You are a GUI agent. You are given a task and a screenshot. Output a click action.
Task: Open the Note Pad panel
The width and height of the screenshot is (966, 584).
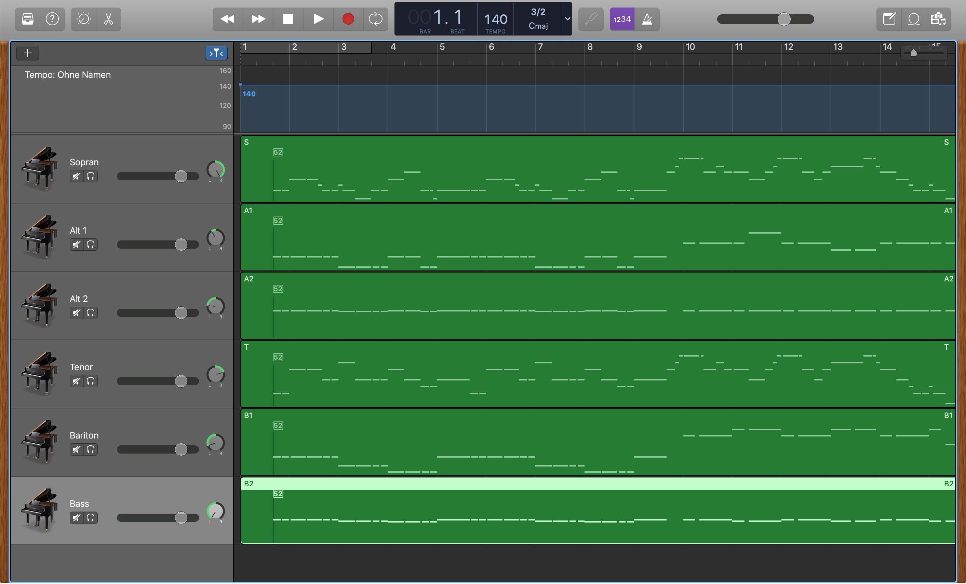(x=889, y=19)
